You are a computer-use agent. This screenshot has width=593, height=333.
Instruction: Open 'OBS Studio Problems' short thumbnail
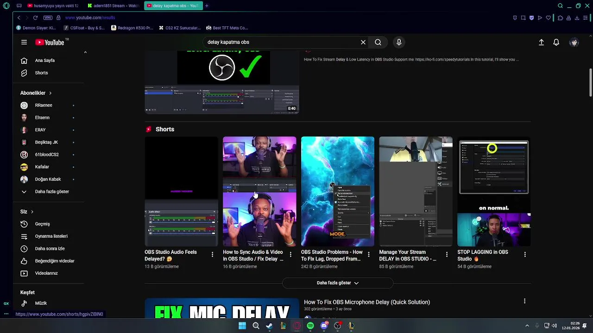pos(338,191)
